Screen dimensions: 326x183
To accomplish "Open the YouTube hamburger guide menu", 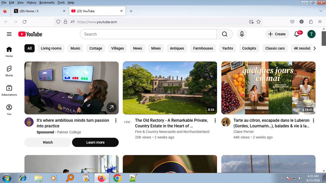I will [9, 34].
